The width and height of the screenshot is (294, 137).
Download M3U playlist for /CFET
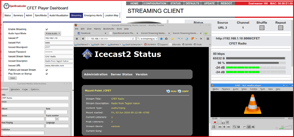(x=171, y=91)
